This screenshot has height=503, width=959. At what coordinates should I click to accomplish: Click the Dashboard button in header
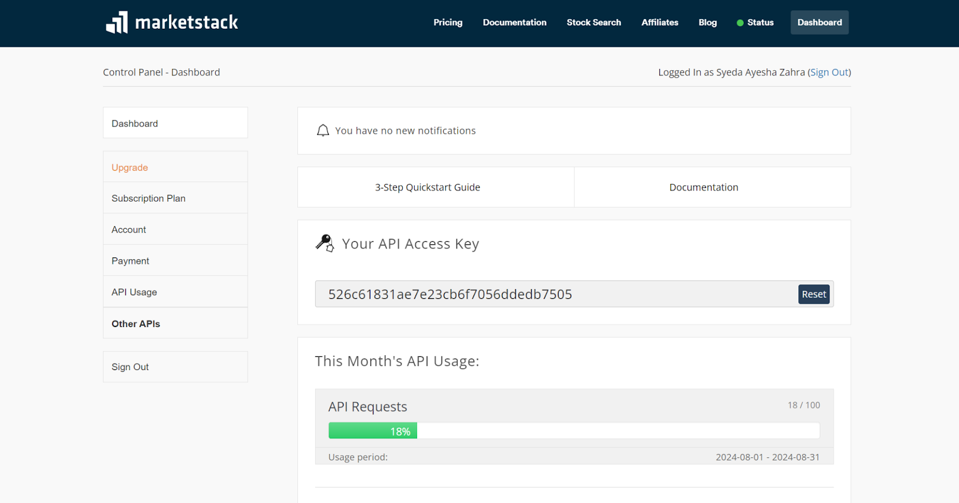click(x=819, y=22)
